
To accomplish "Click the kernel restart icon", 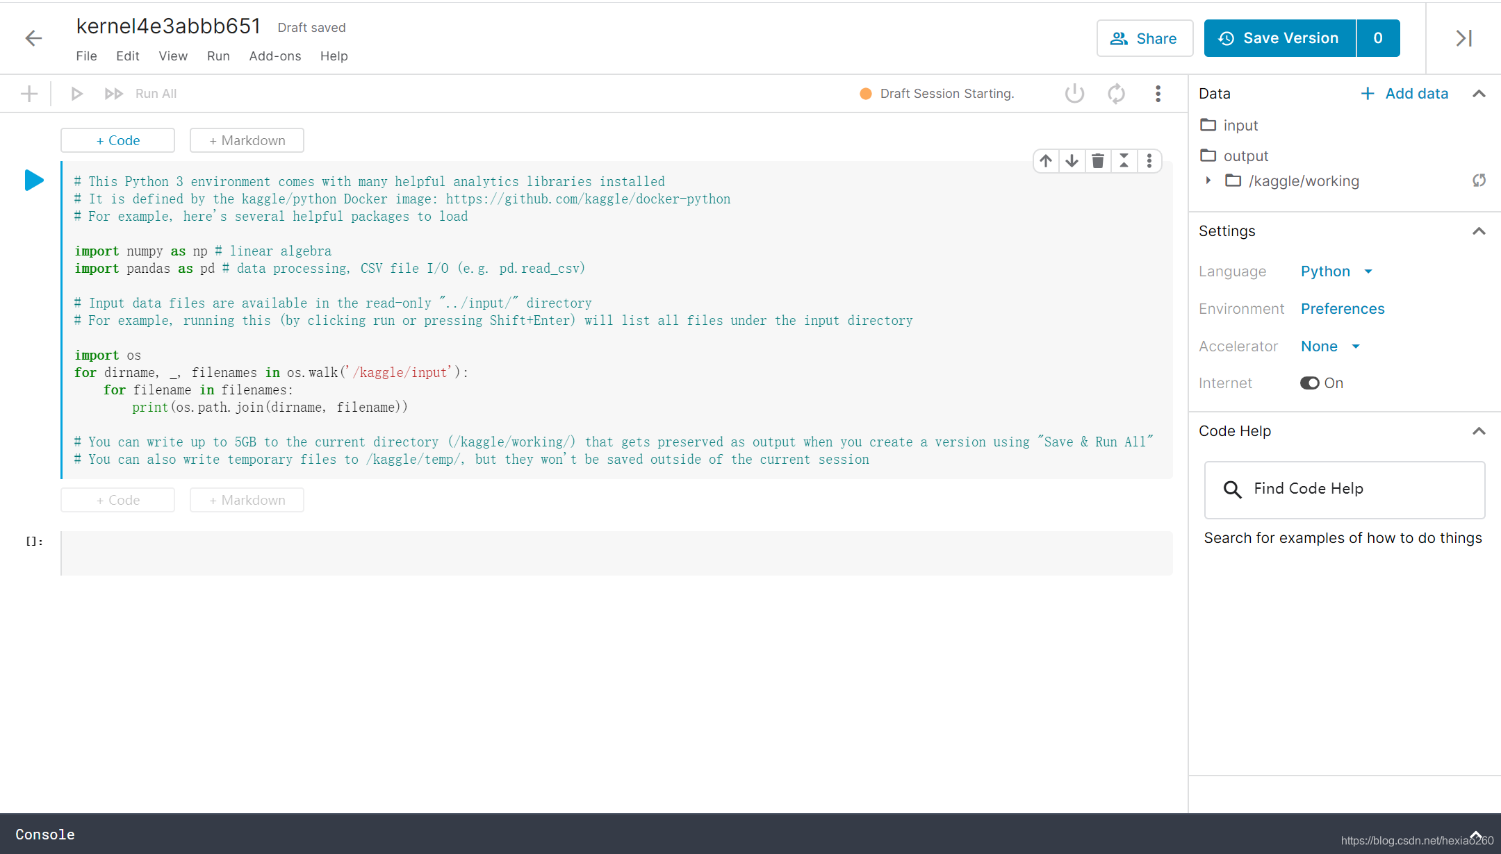I will point(1115,94).
